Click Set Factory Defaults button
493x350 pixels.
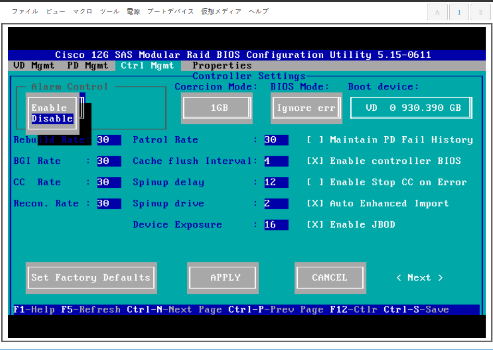tap(91, 278)
